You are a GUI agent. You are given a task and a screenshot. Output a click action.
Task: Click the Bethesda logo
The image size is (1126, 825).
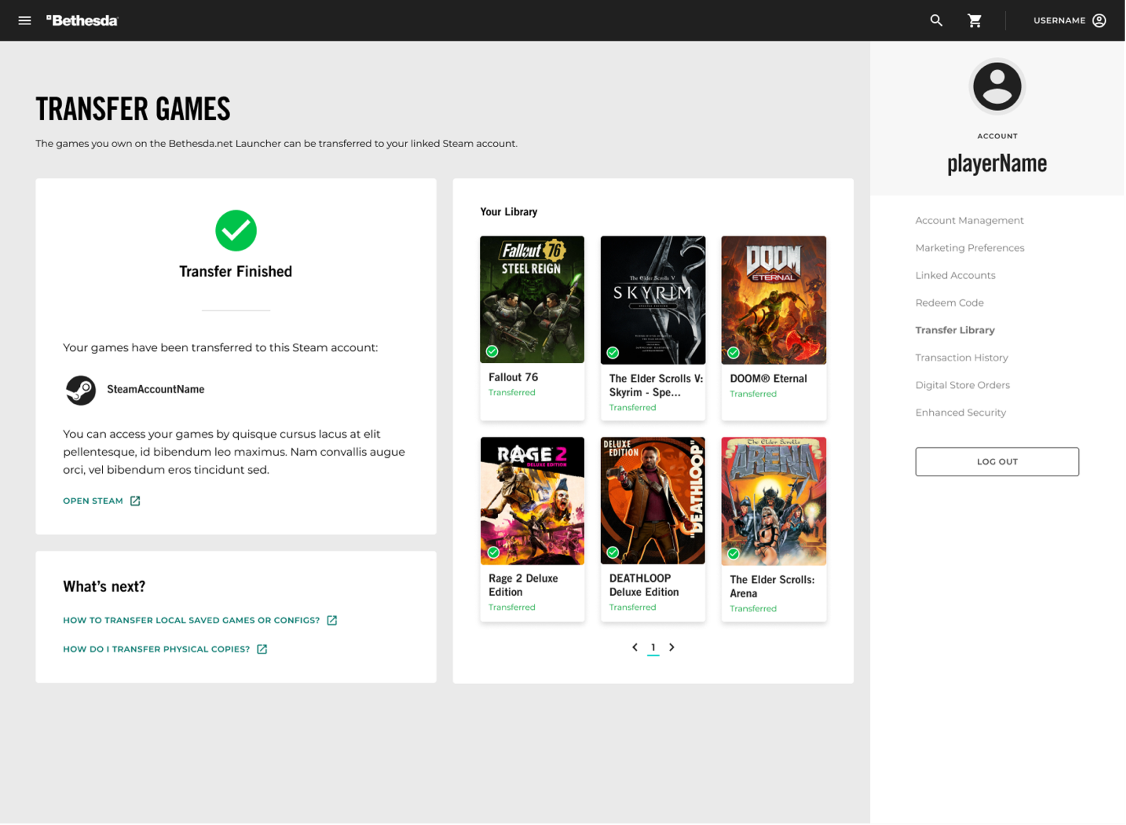pyautogui.click(x=82, y=20)
